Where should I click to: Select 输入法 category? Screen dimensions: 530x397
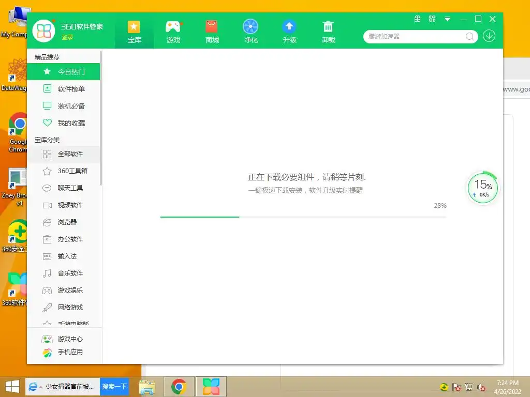point(63,256)
